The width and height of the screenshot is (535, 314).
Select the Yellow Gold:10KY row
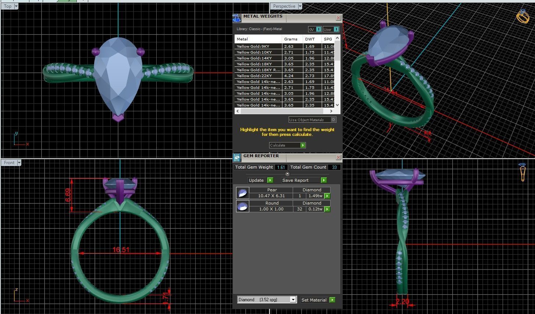click(x=285, y=52)
